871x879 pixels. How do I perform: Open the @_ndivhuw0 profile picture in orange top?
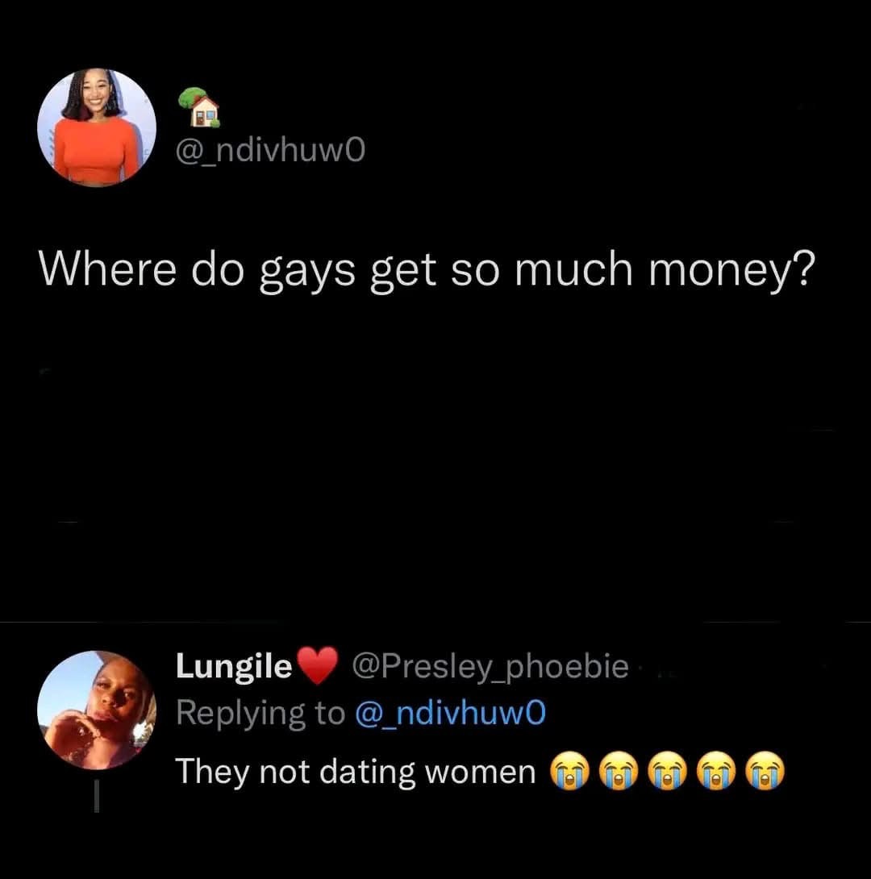pyautogui.click(x=97, y=127)
